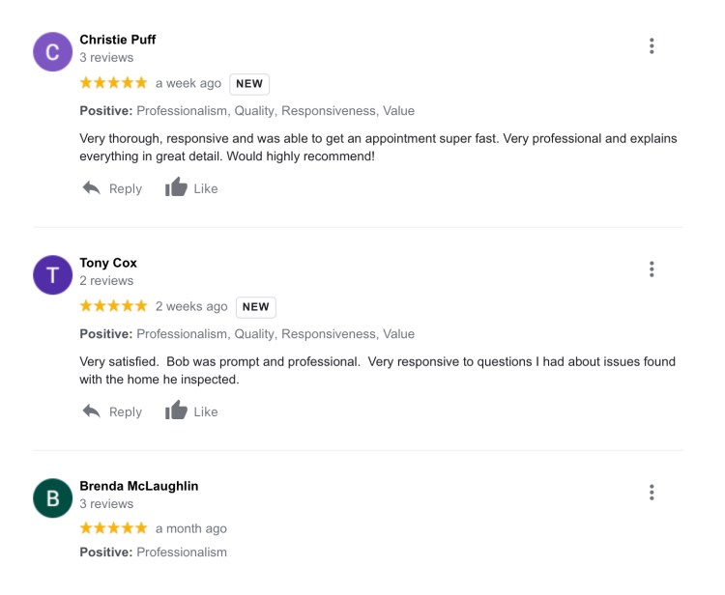Screen dimensions: 725x595
Task: Open Tony Cox's review three-dot menu
Action: pos(652,269)
